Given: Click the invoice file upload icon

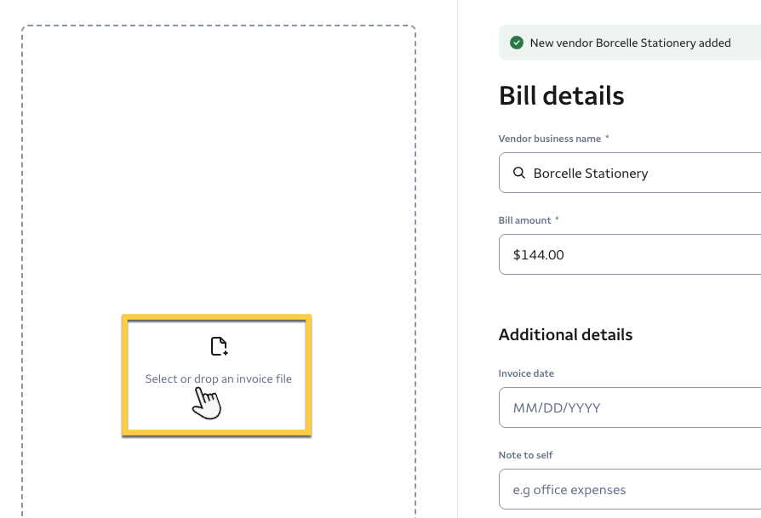Looking at the screenshot, I should click(219, 346).
